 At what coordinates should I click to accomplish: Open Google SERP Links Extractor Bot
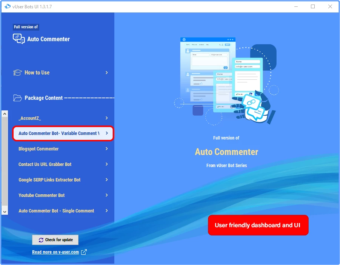point(63,180)
